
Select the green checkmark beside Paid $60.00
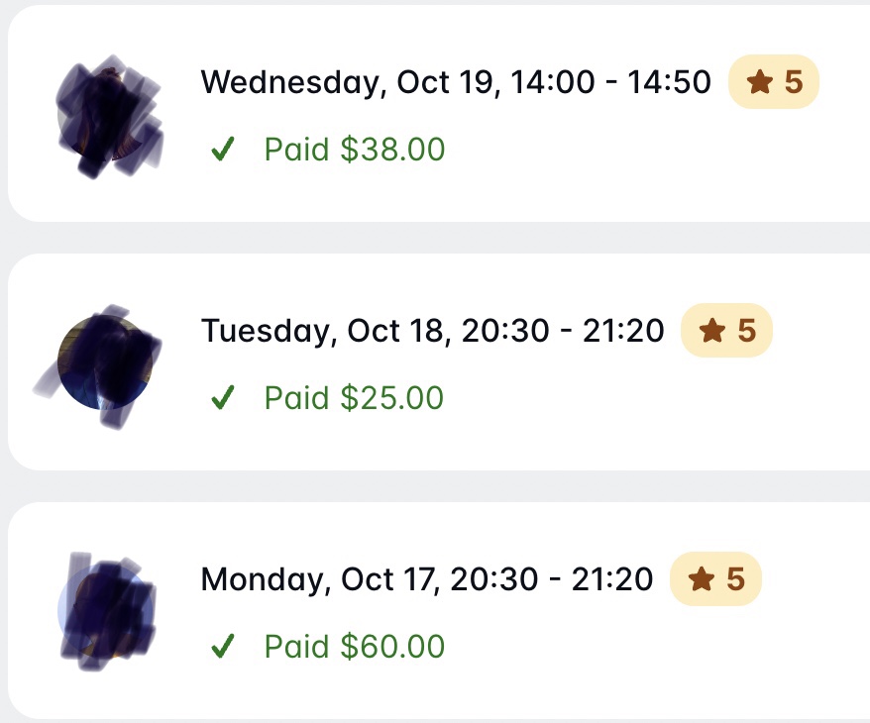point(223,646)
